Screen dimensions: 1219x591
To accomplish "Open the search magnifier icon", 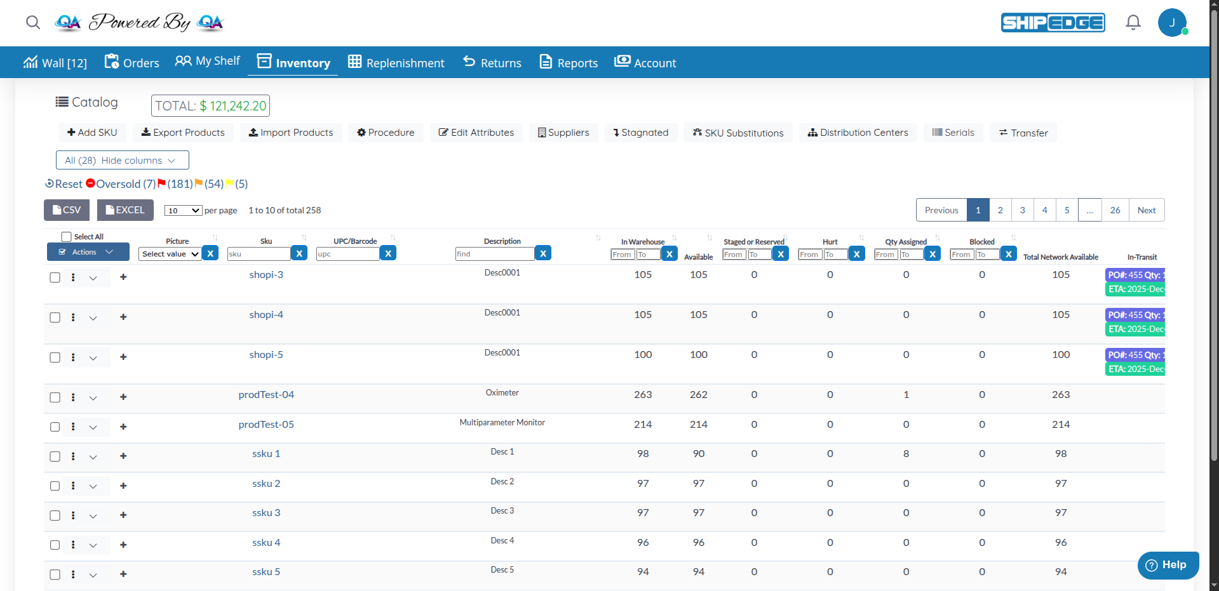I will [x=32, y=22].
